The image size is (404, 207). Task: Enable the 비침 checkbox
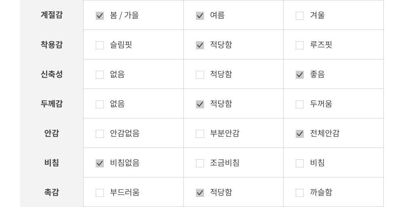300,163
